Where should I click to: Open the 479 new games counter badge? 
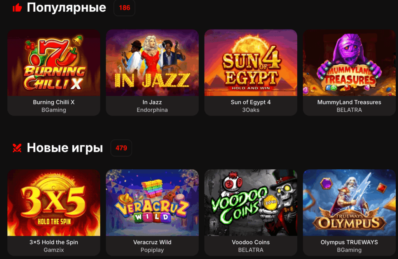point(121,148)
